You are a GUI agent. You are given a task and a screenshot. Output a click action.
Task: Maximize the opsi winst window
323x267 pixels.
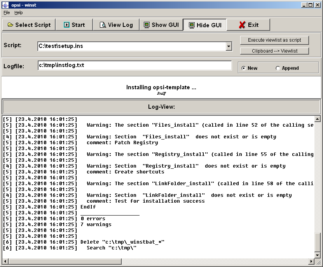point(311,5)
